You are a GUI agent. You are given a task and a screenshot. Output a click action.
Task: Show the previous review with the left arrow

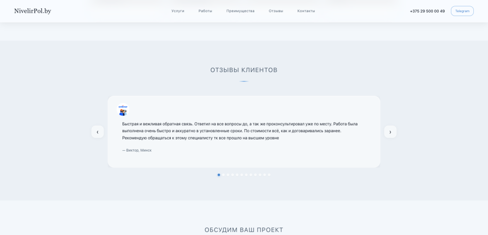pos(98,132)
